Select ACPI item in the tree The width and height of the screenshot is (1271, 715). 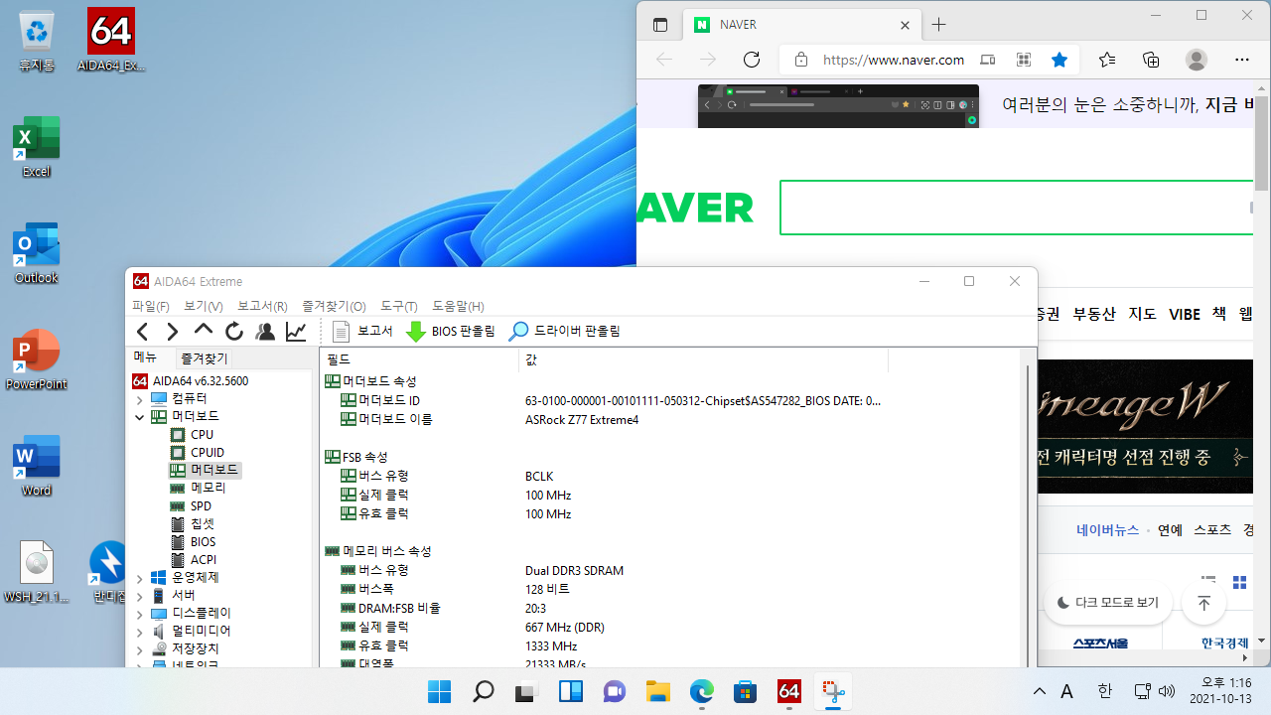(194, 559)
